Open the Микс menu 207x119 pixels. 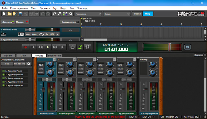pyautogui.click(x=34, y=8)
